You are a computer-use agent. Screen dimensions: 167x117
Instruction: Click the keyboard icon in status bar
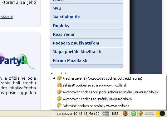point(149,114)
